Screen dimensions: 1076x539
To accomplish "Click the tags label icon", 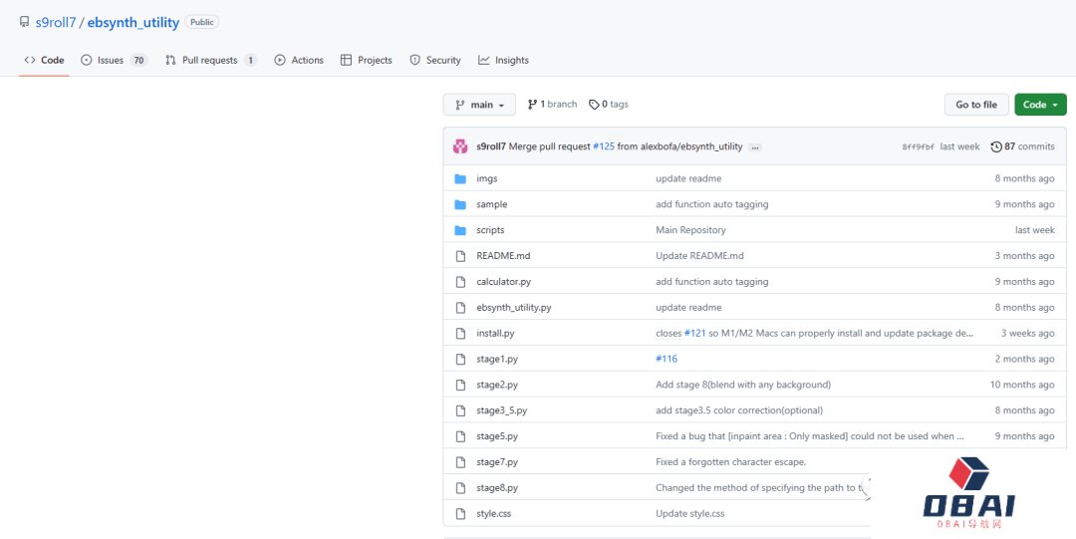I will 594,105.
